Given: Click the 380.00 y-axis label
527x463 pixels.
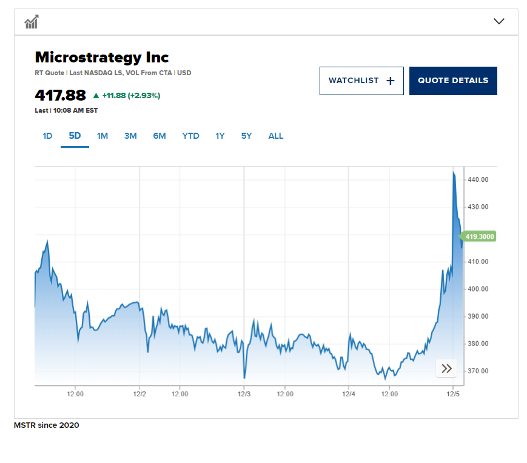Looking at the screenshot, I should [478, 344].
